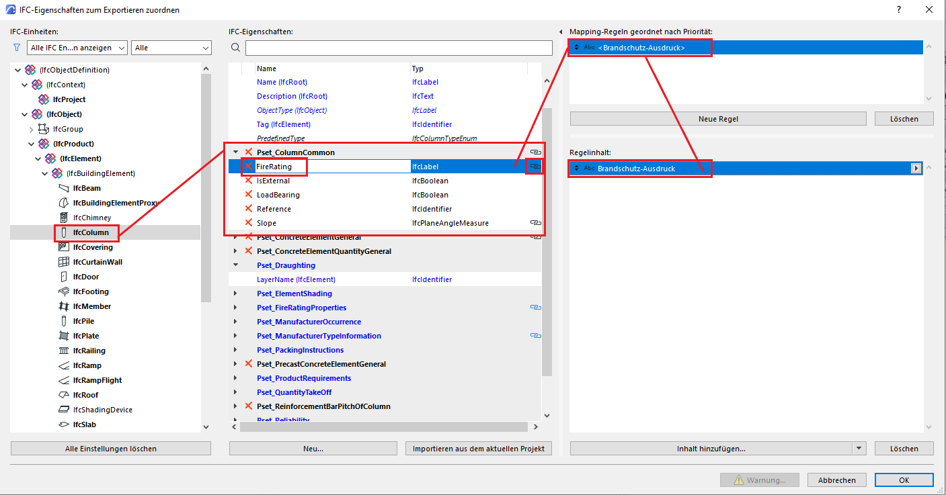The image size is (946, 495).
Task: Click the link icon on Slope row
Action: [535, 223]
